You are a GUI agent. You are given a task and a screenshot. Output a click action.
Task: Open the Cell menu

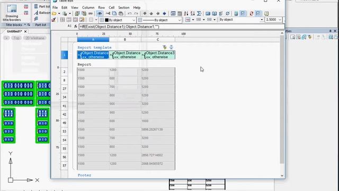[x=112, y=7]
